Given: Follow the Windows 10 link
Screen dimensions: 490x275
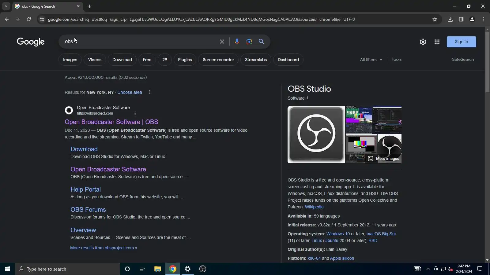Looking at the screenshot, I should (338, 234).
